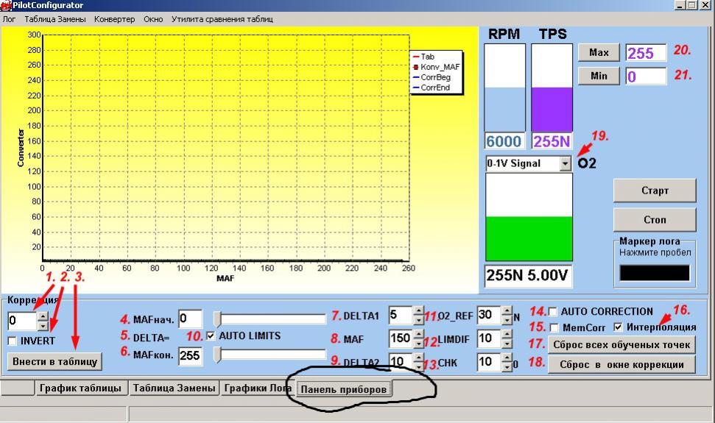Switch to График таблицы tab
Screen dimensions: 715x423
pyautogui.click(x=80, y=388)
